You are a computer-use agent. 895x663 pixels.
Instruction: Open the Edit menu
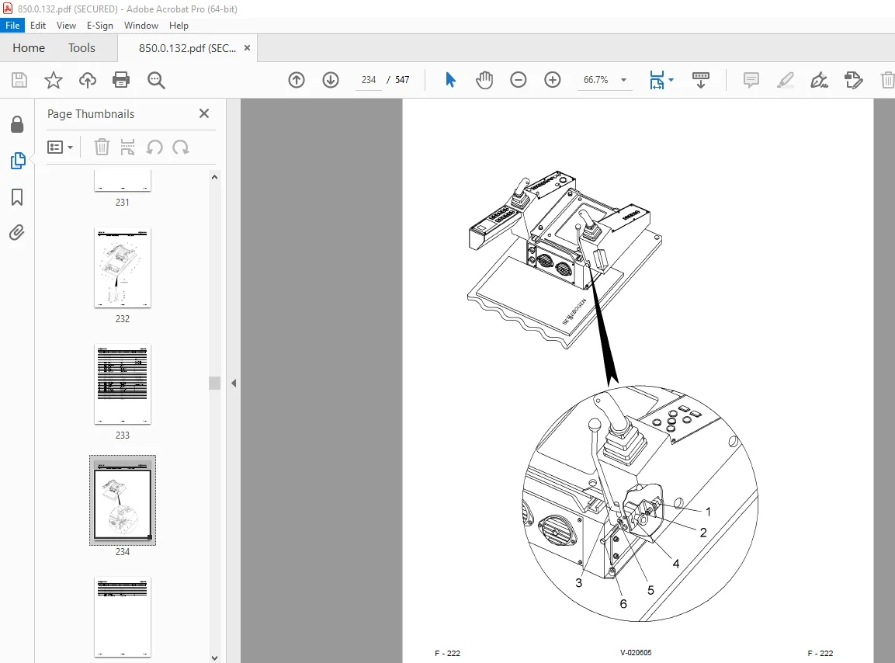click(38, 26)
